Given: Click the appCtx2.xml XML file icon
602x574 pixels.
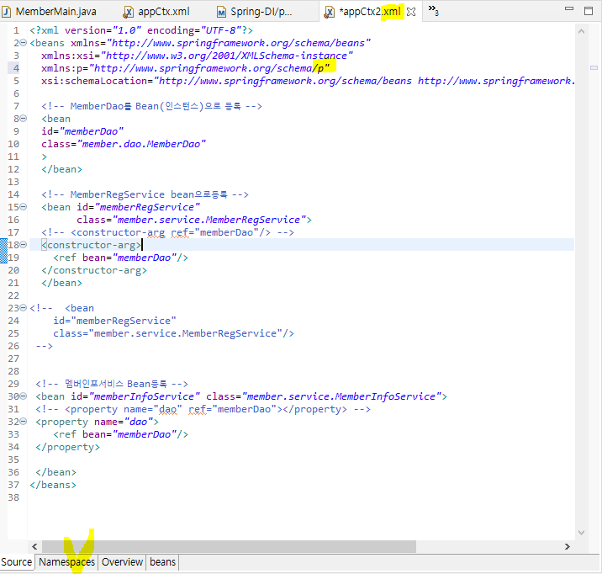Looking at the screenshot, I should [329, 13].
